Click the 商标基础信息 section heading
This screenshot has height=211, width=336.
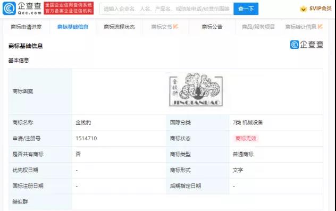pos(26,46)
